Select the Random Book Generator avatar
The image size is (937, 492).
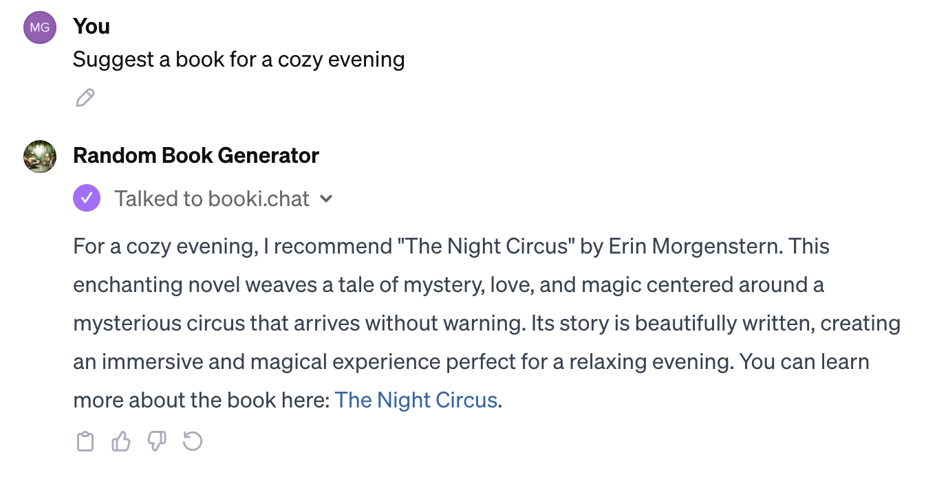[39, 156]
